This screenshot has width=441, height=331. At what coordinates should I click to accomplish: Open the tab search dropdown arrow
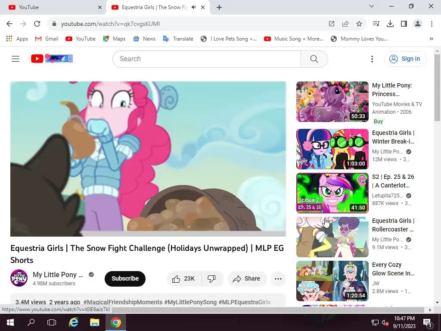[x=372, y=6]
